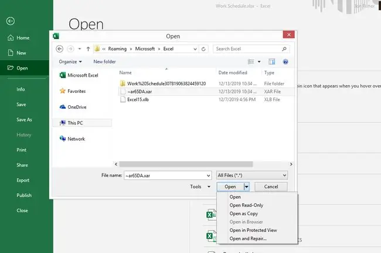
Task: Sort by the Name column header
Action: (x=125, y=72)
